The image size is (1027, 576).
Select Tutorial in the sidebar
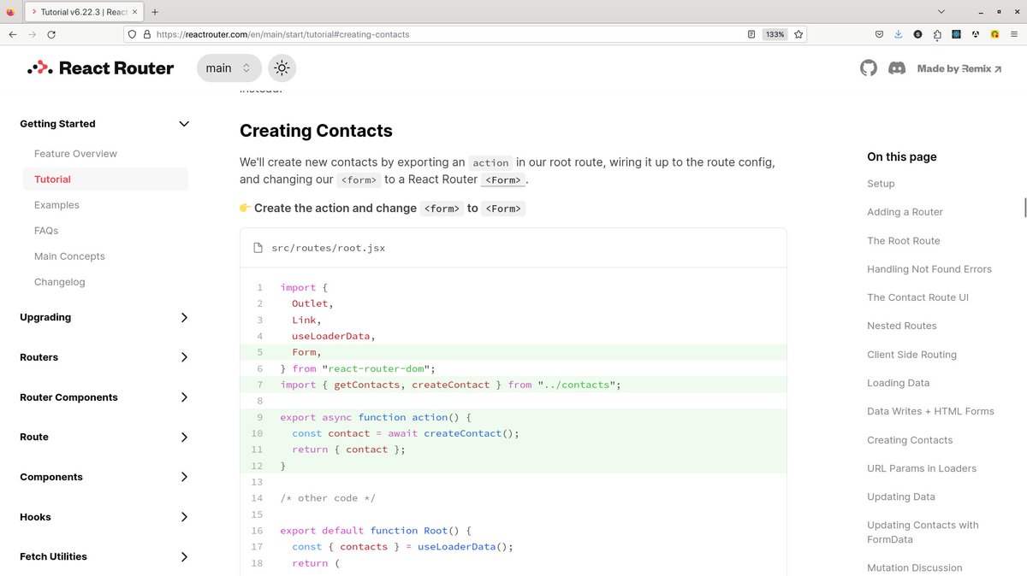(105, 179)
